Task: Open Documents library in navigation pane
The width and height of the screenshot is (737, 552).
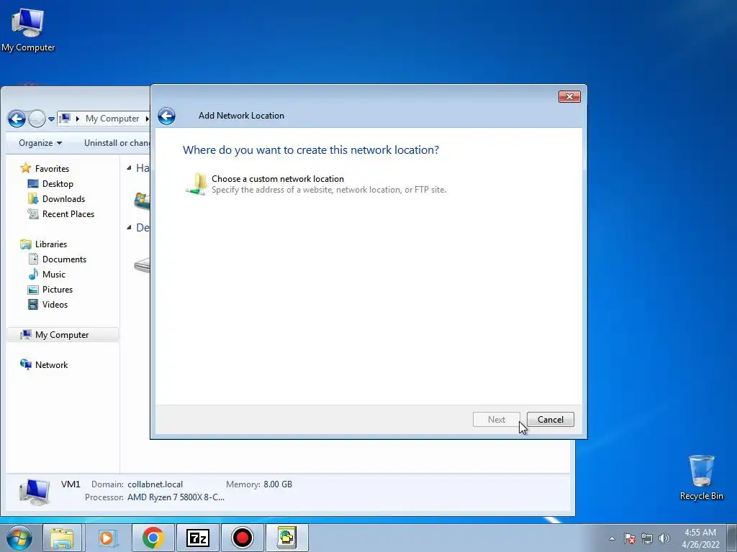Action: (64, 259)
